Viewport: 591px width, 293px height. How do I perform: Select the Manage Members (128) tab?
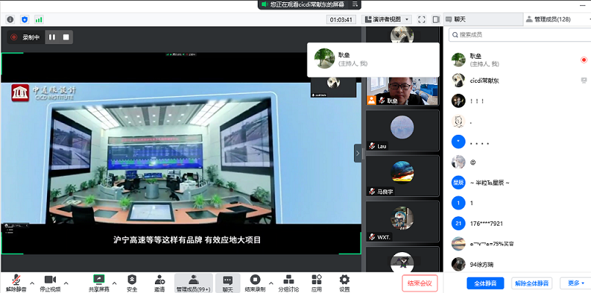[x=547, y=19]
